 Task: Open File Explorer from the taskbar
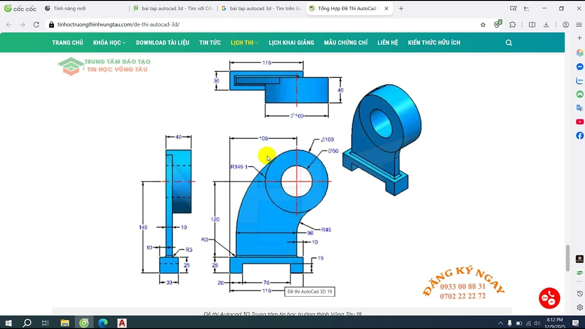[x=64, y=323]
